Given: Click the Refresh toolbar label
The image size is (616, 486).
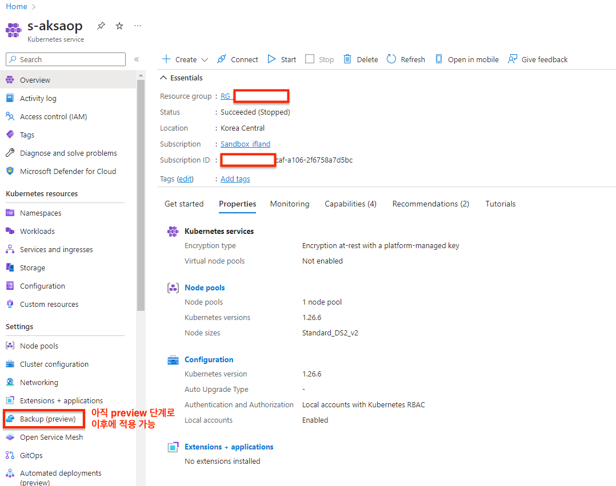Looking at the screenshot, I should [x=413, y=60].
